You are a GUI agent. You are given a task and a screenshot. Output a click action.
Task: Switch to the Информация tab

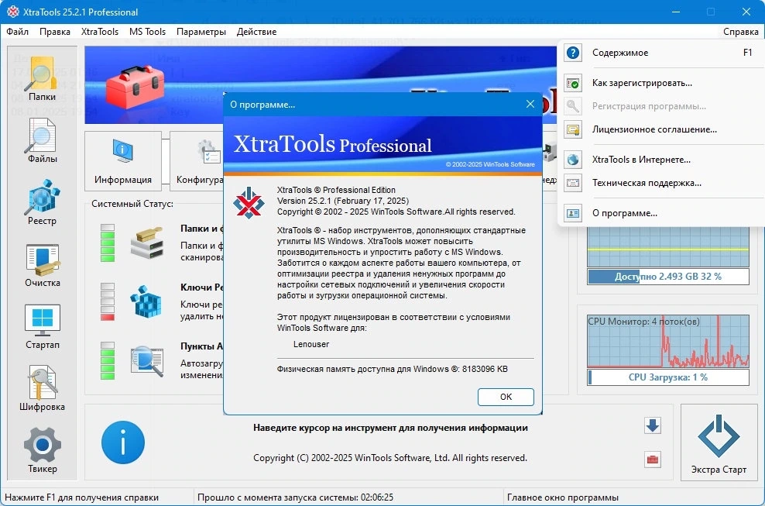(123, 160)
